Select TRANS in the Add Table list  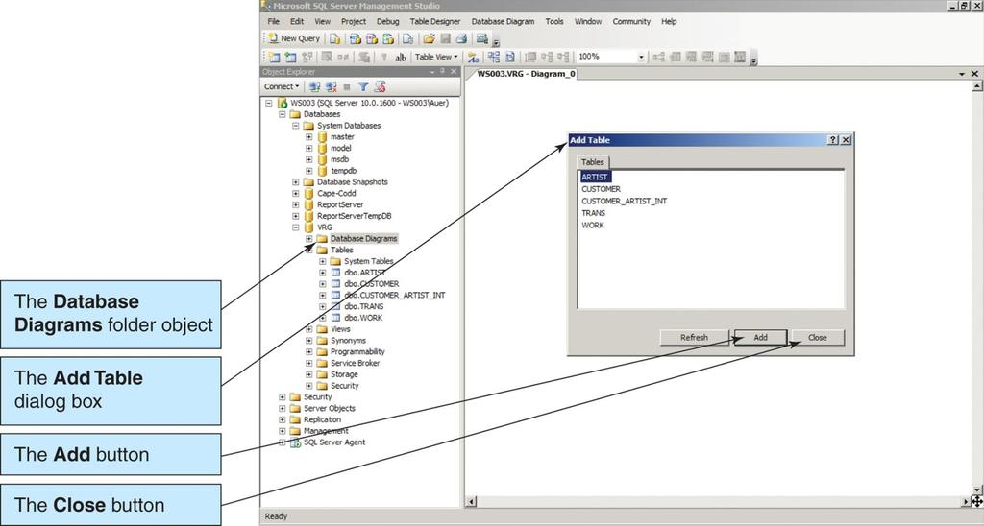593,213
